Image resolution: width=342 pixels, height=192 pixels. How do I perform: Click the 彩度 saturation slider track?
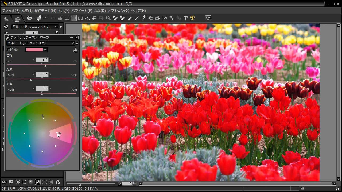point(42,79)
